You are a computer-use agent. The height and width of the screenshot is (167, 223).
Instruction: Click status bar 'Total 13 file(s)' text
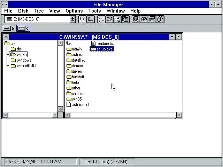(104, 161)
